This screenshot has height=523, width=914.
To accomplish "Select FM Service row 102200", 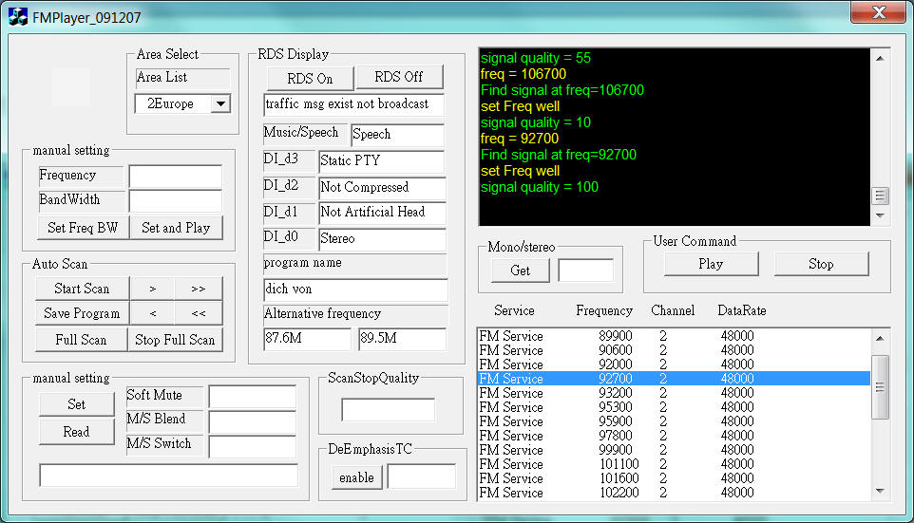I will click(674, 493).
